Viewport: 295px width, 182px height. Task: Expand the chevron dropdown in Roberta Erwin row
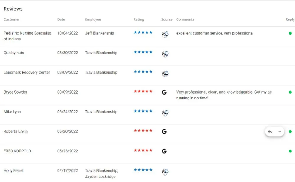pyautogui.click(x=280, y=132)
